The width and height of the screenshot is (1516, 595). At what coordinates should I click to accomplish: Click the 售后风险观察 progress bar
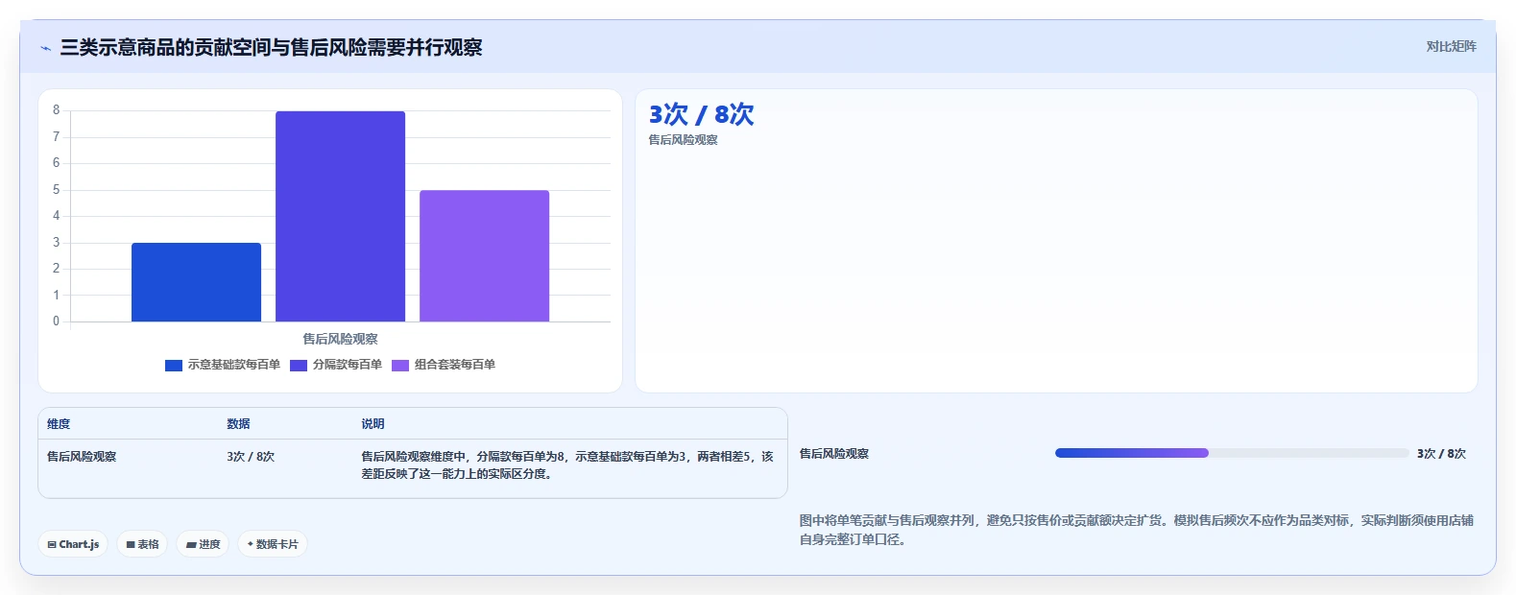click(x=1232, y=453)
